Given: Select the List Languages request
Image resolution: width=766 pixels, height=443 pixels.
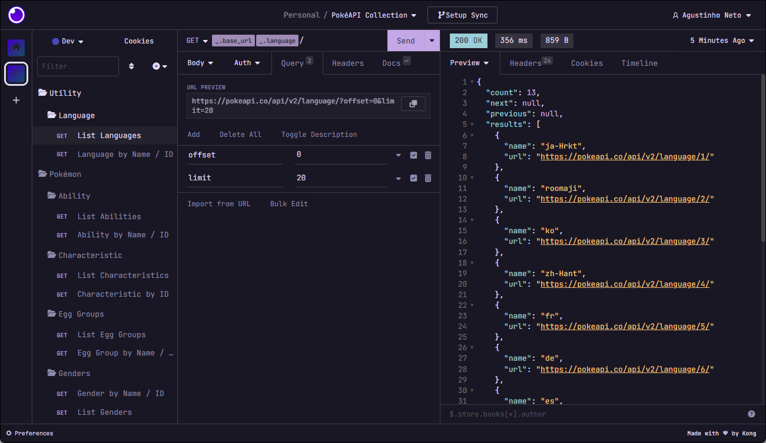Looking at the screenshot, I should point(105,136).
